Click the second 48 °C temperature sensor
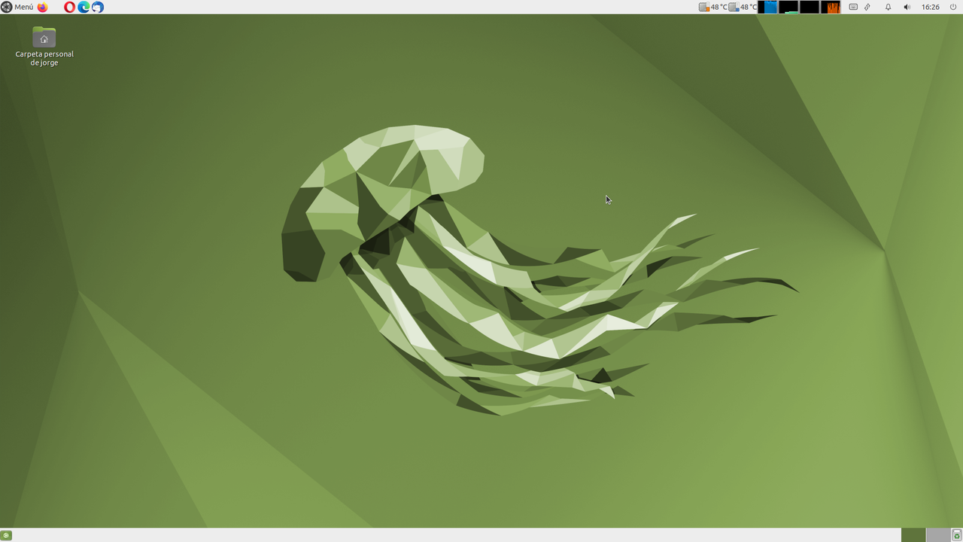963x542 pixels. point(743,7)
